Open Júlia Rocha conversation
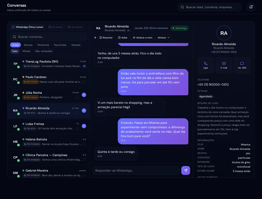 pos(48,95)
